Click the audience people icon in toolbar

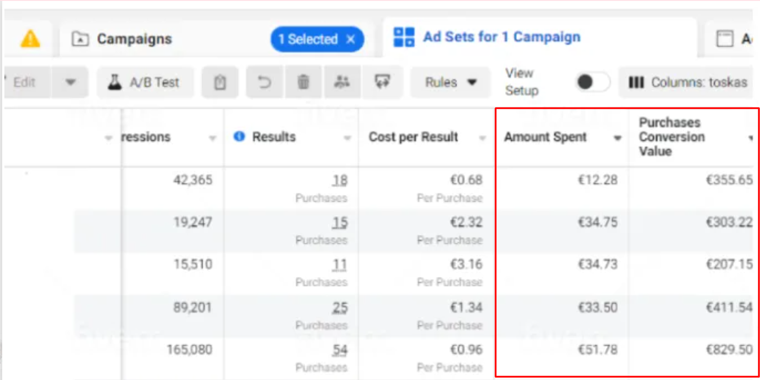(x=342, y=82)
